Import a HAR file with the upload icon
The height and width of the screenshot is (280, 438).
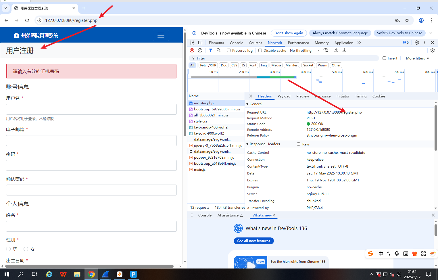(x=336, y=50)
